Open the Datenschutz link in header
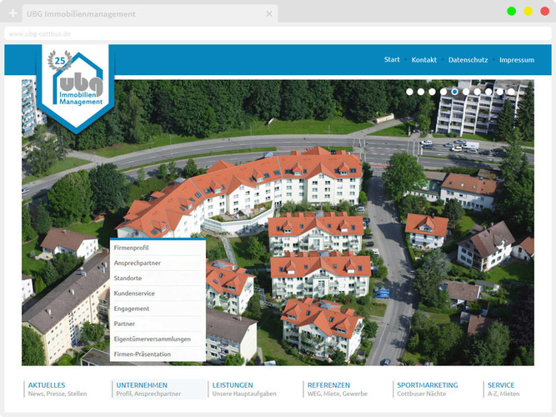The width and height of the screenshot is (556, 417). tap(468, 60)
